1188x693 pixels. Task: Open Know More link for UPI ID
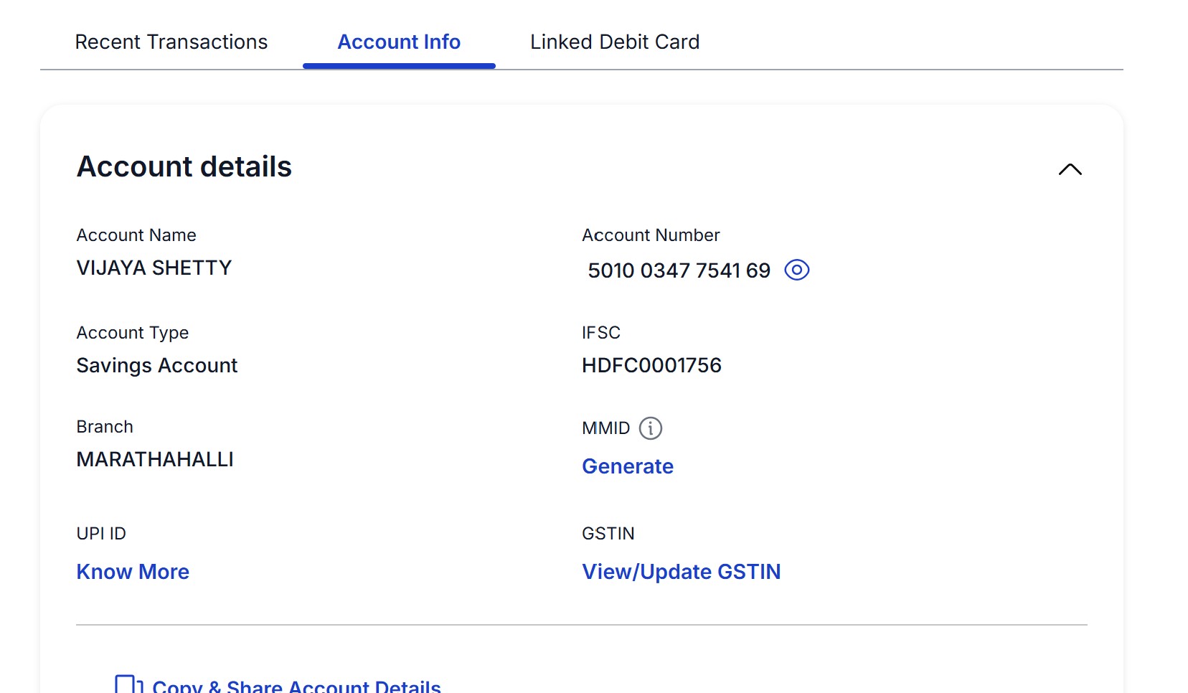[x=133, y=572]
